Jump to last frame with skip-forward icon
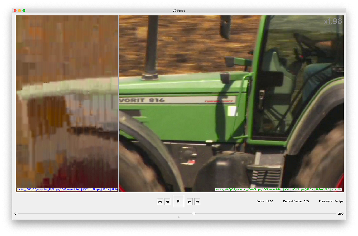 [x=197, y=201]
